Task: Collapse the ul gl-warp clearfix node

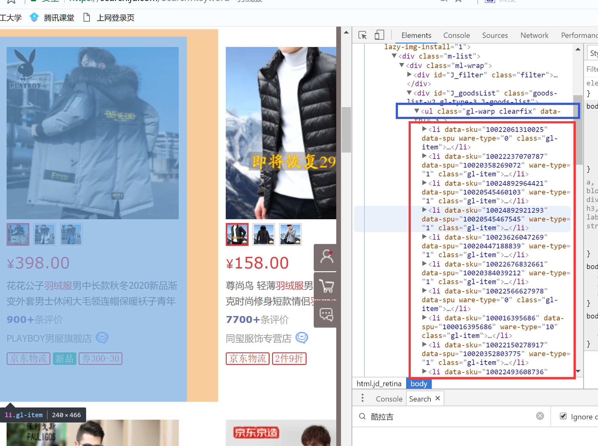Action: pyautogui.click(x=417, y=111)
